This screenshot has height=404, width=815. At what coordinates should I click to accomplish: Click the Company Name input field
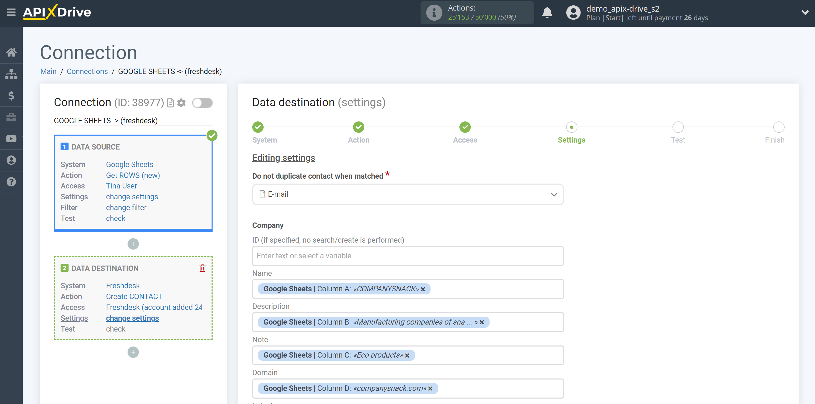(408, 288)
